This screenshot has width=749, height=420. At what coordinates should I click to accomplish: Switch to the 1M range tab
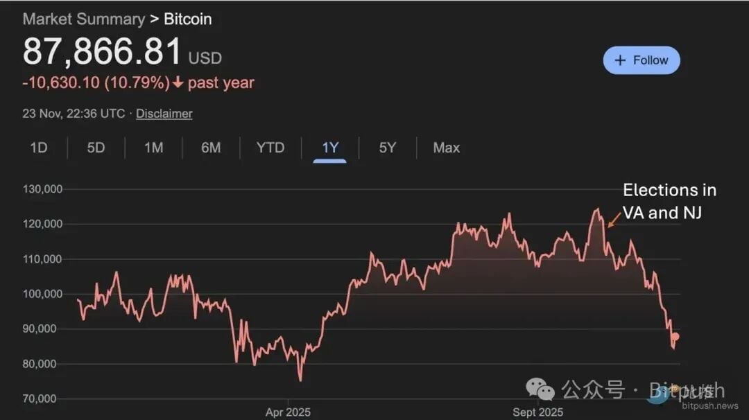(x=153, y=148)
